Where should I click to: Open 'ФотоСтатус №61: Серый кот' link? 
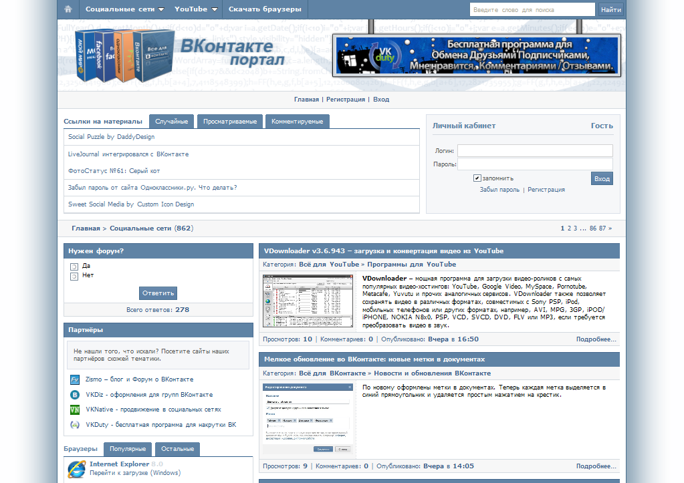114,171
